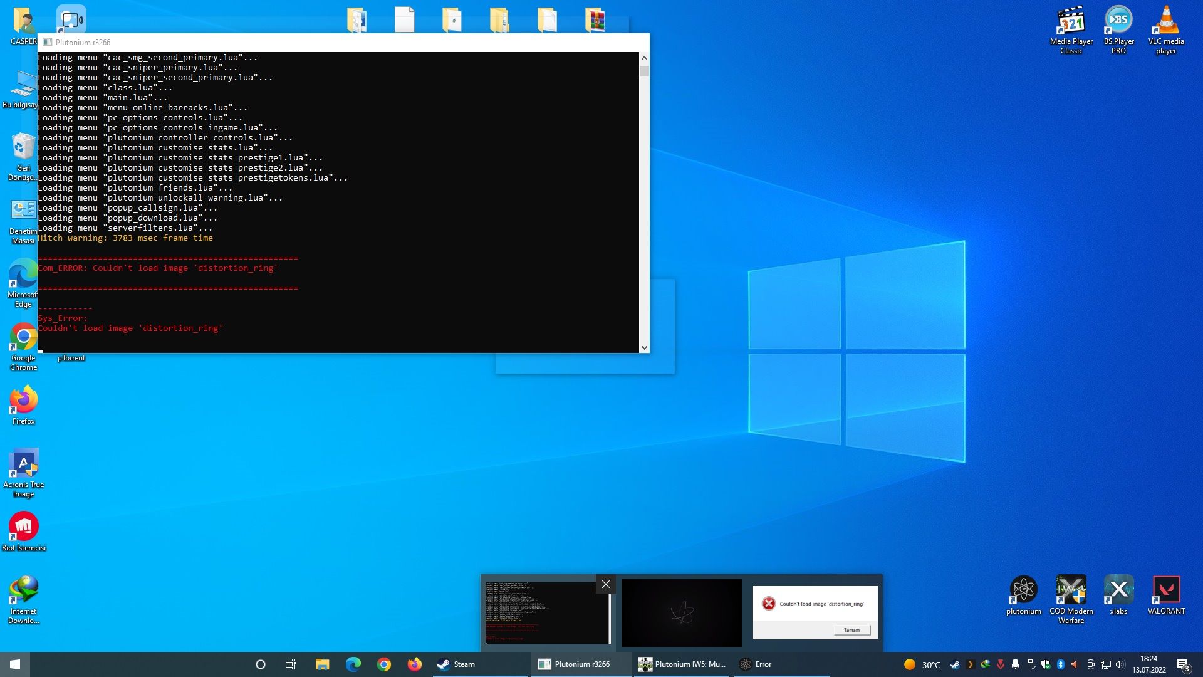This screenshot has width=1203, height=677.
Task: Open Task View on the taskbar
Action: point(291,664)
